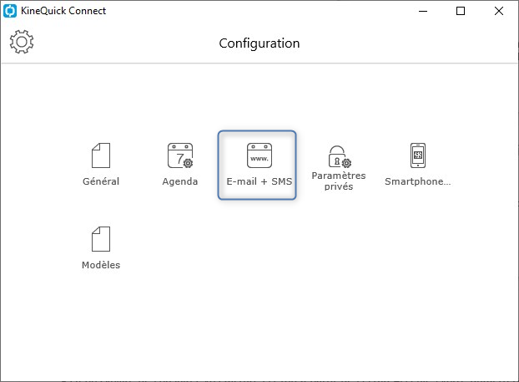Screen dimensions: 519x382
Task: Open the Paramètres privés padlock icon
Action: click(340, 156)
